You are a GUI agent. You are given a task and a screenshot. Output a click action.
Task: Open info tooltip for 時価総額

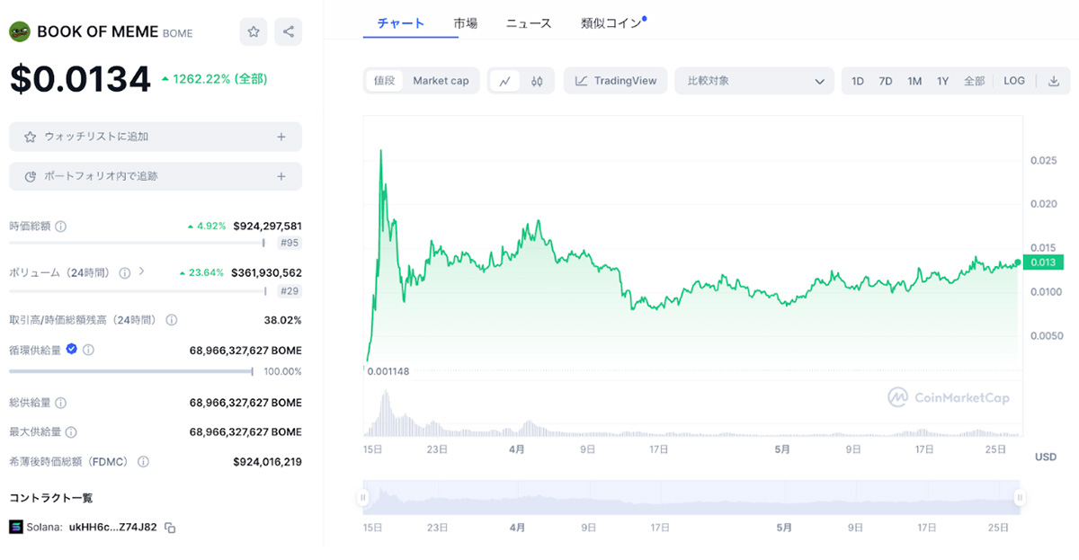(x=61, y=227)
